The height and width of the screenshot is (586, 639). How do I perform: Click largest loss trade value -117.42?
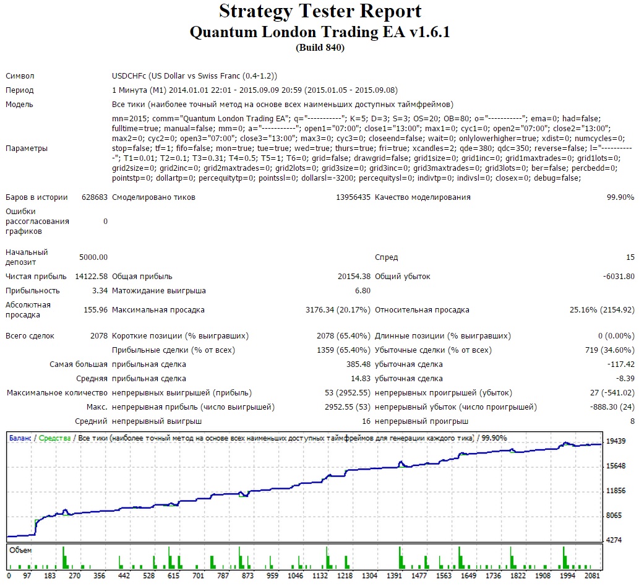pos(620,364)
